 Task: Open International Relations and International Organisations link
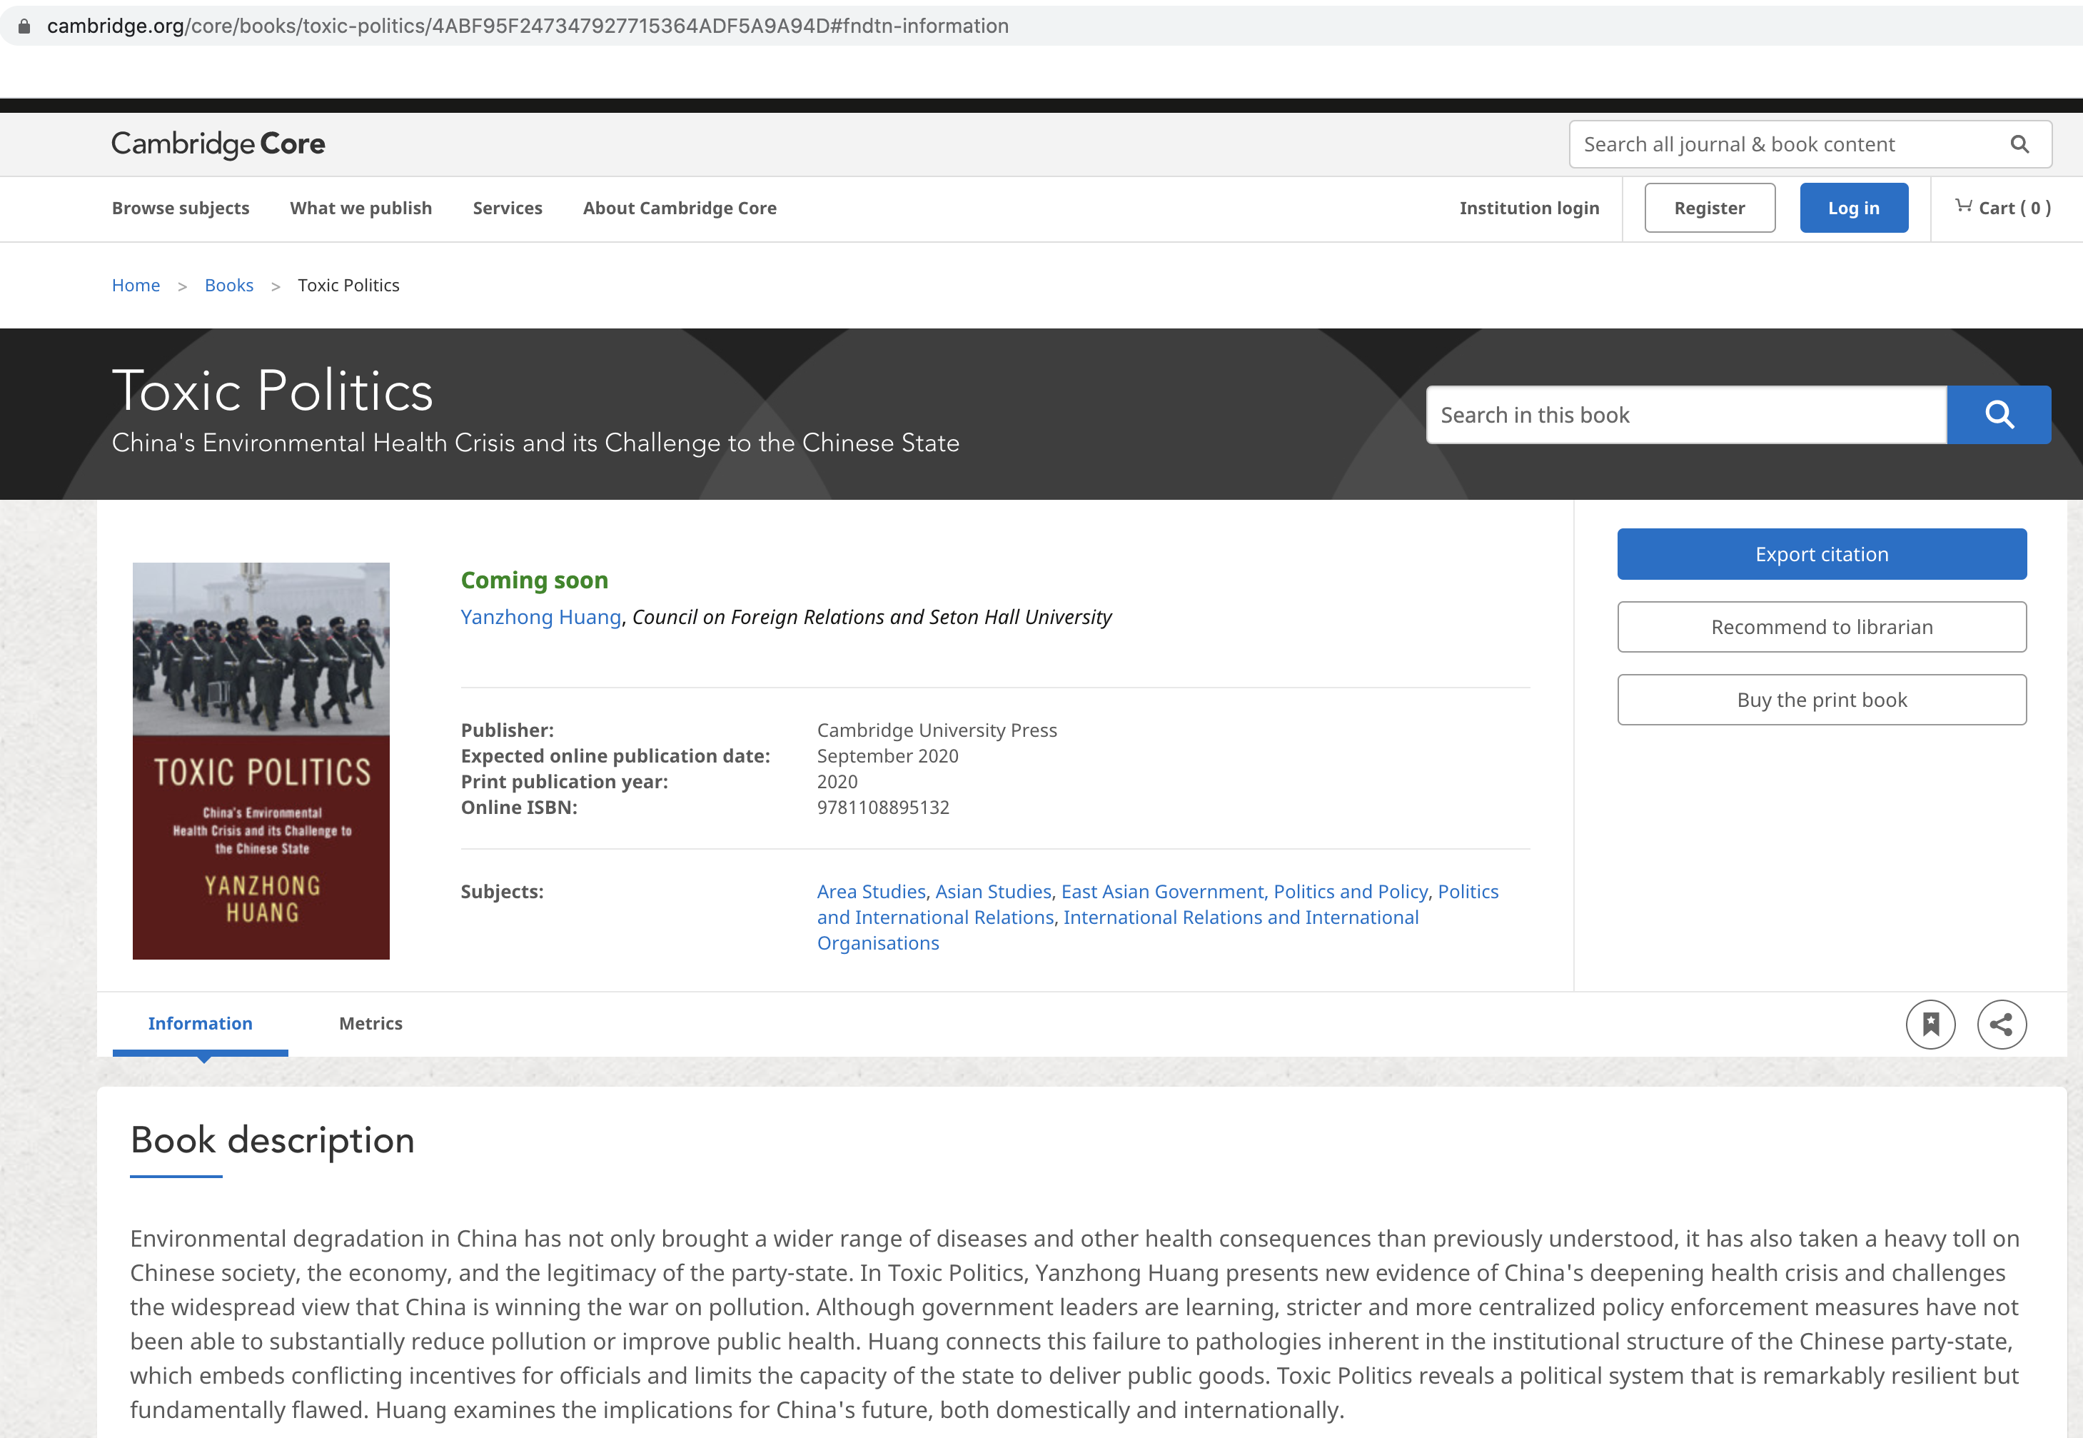click(x=1116, y=930)
